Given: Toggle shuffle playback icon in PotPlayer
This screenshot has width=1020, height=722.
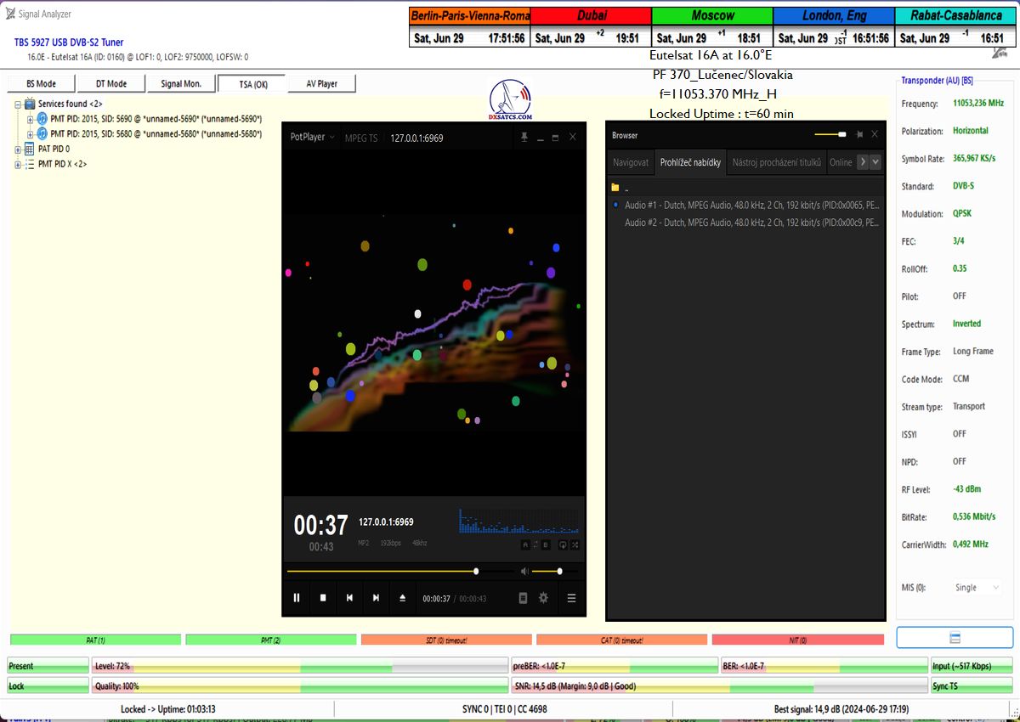Looking at the screenshot, I should (x=575, y=545).
